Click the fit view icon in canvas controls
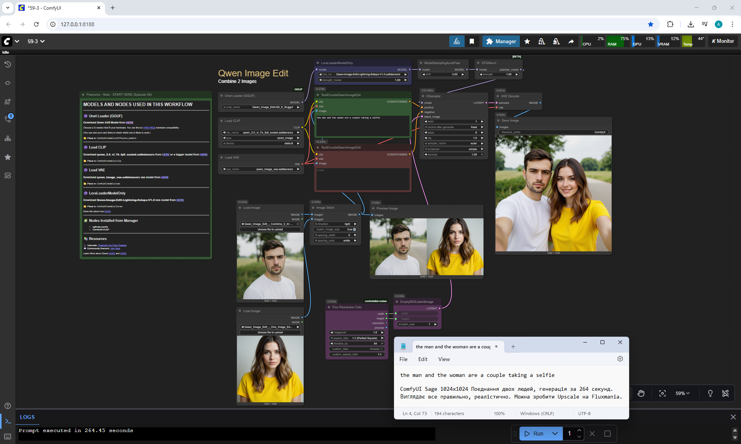The width and height of the screenshot is (741, 444). [662, 393]
